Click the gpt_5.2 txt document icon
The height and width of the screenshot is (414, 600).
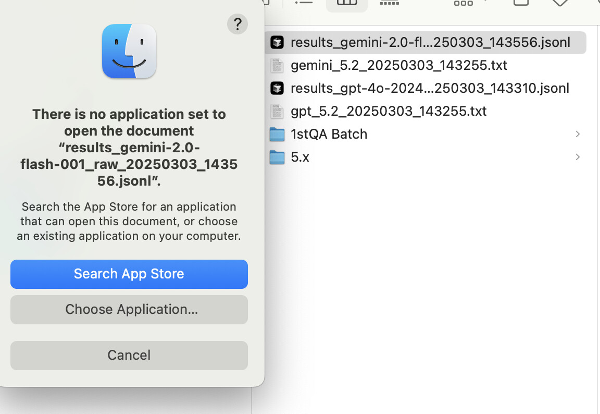click(277, 112)
